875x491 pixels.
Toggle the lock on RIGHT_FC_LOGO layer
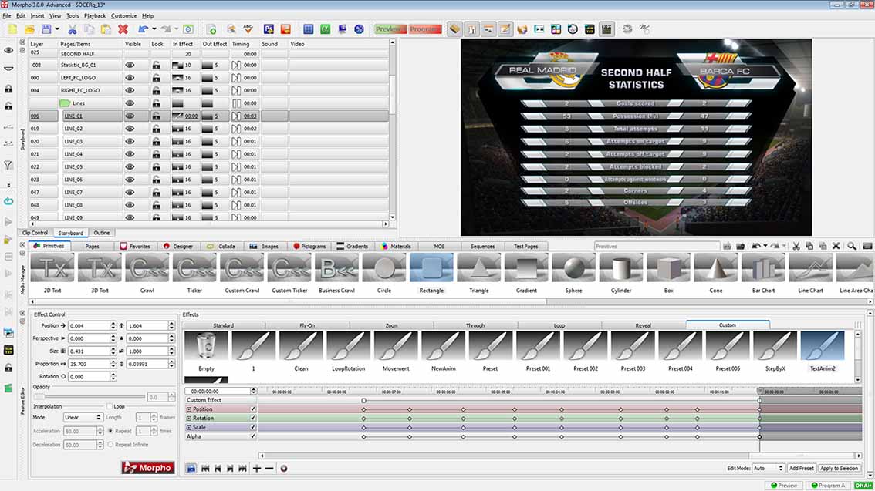click(156, 90)
